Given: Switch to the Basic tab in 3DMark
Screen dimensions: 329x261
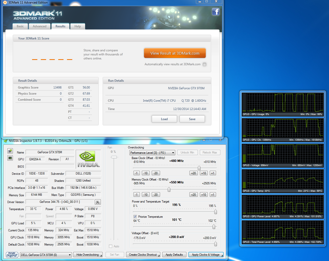Looking at the screenshot, I should pyautogui.click(x=20, y=26).
